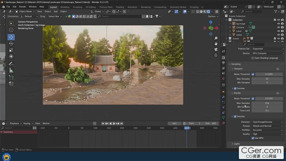Open the Device GPU Compute dropdown
286x161 pixels.
[268, 53]
